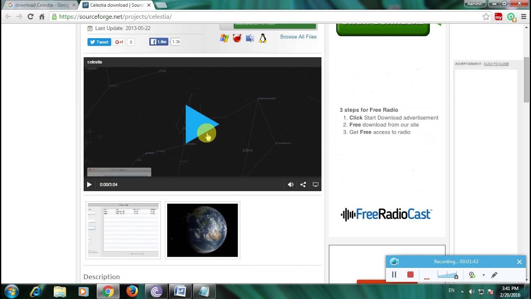Click the network tray icon
Image resolution: width=531 pixels, height=299 pixels.
click(x=481, y=291)
